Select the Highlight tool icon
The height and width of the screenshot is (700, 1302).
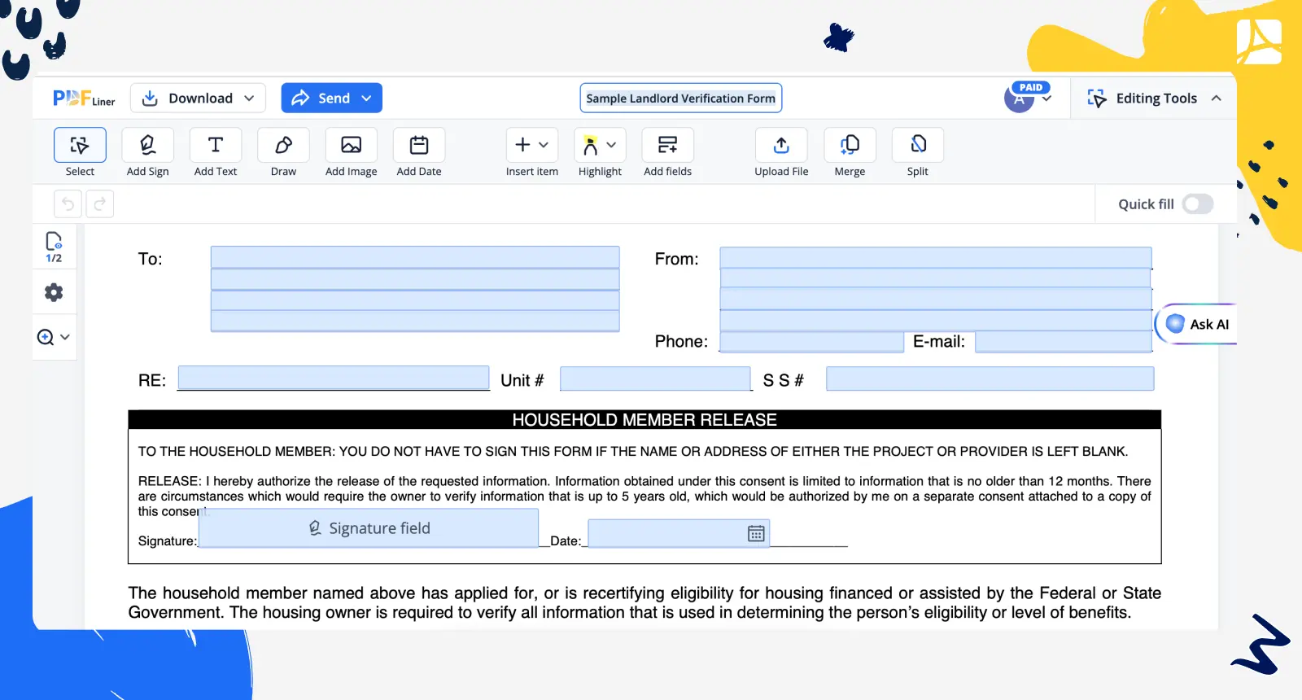[591, 145]
